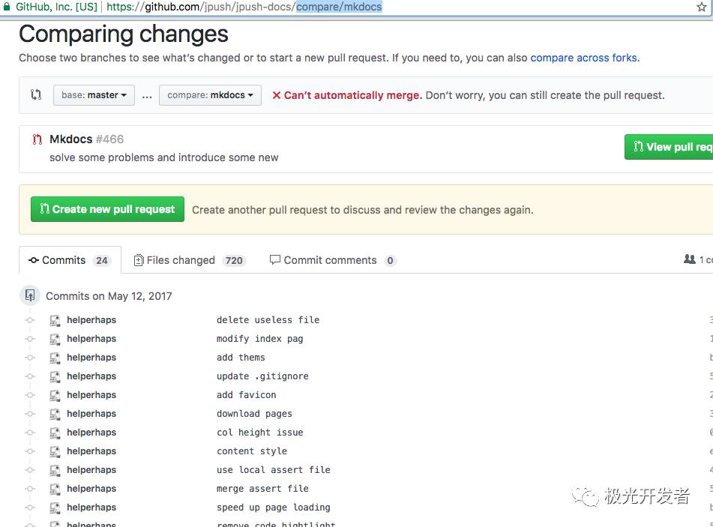The height and width of the screenshot is (527, 713).
Task: Click avatar for modify index pag commit
Action: click(x=55, y=339)
